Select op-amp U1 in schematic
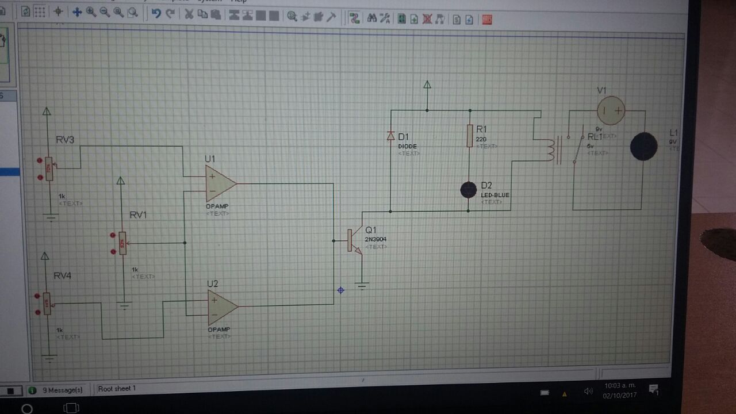 tap(220, 183)
